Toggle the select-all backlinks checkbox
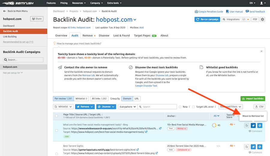This screenshot has width=270, height=156. click(x=57, y=116)
